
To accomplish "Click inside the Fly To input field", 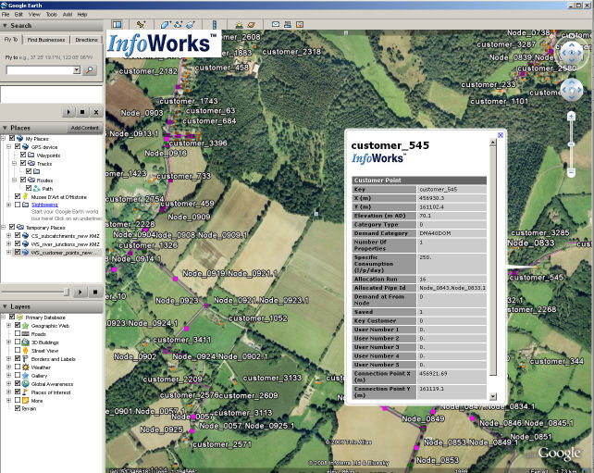I will (40, 70).
